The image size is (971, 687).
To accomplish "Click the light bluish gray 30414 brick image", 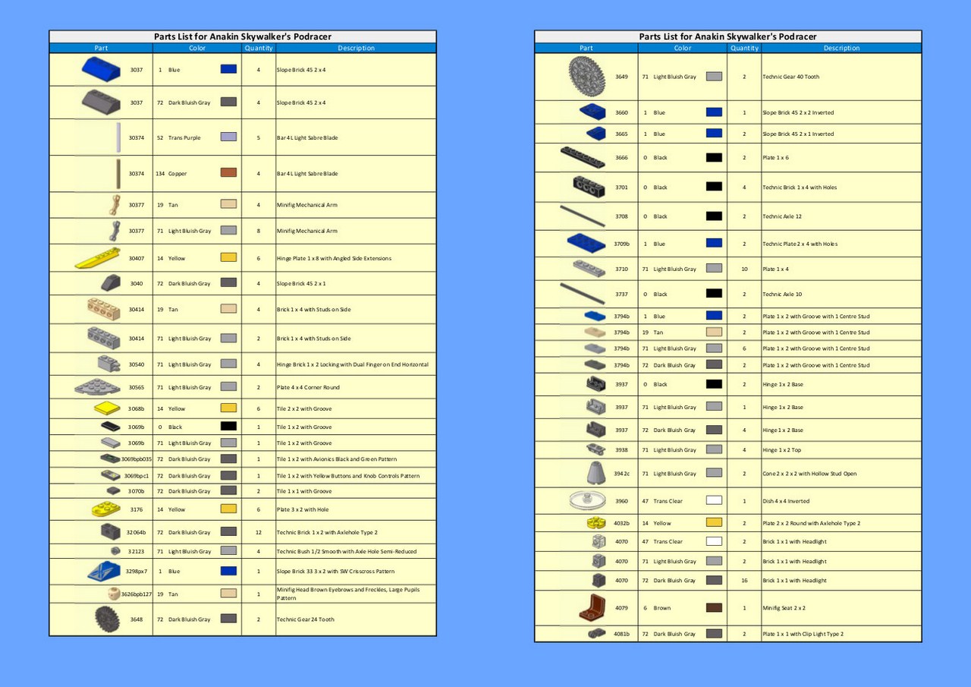I will coord(104,338).
